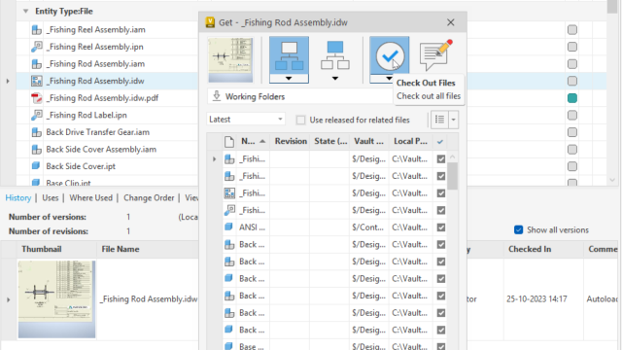Click the Back Side Cover.ipt part icon
This screenshot has width=622, height=350.
tap(36, 166)
